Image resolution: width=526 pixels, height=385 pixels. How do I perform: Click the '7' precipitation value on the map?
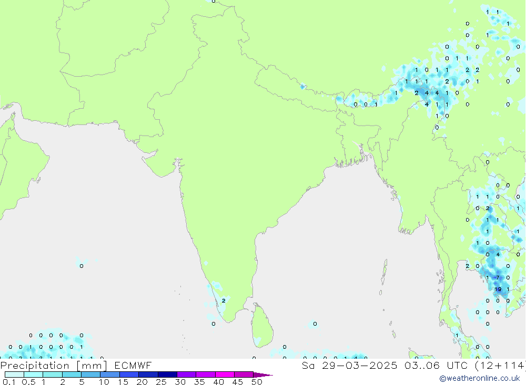[x=498, y=277]
